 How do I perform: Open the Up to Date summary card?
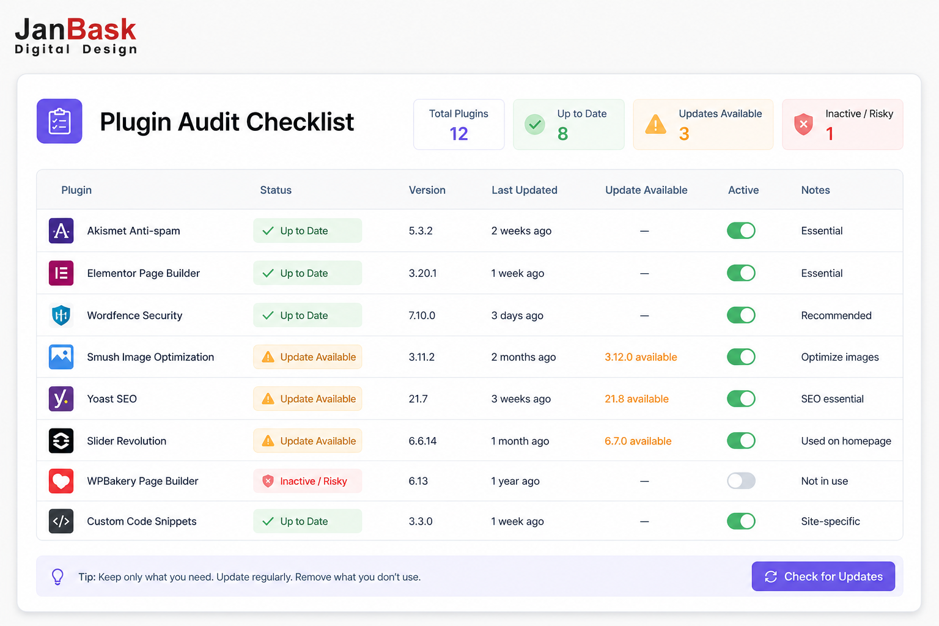click(x=569, y=124)
